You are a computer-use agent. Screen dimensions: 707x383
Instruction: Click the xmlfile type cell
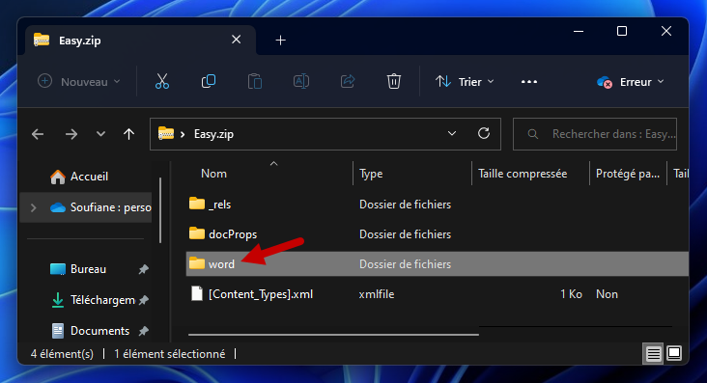pyautogui.click(x=377, y=294)
